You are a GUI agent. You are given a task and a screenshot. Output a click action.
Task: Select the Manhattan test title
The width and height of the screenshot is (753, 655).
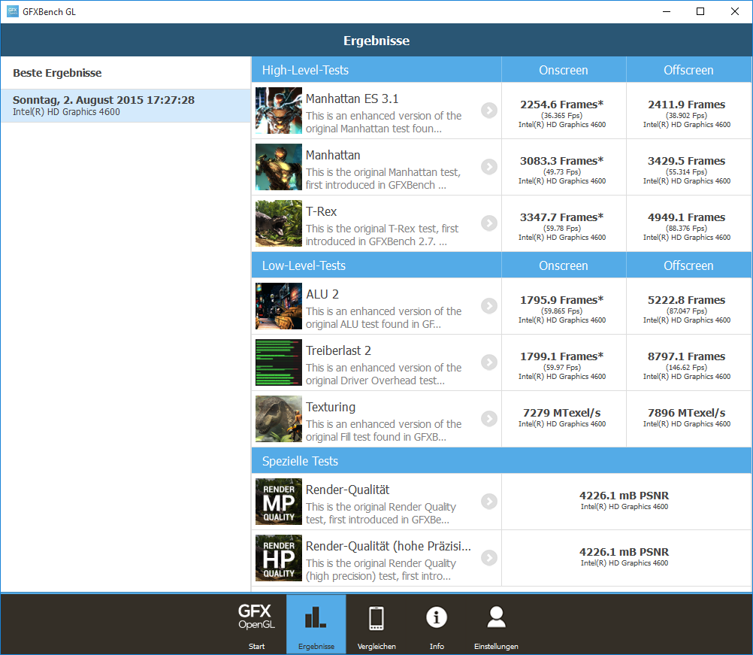(333, 155)
